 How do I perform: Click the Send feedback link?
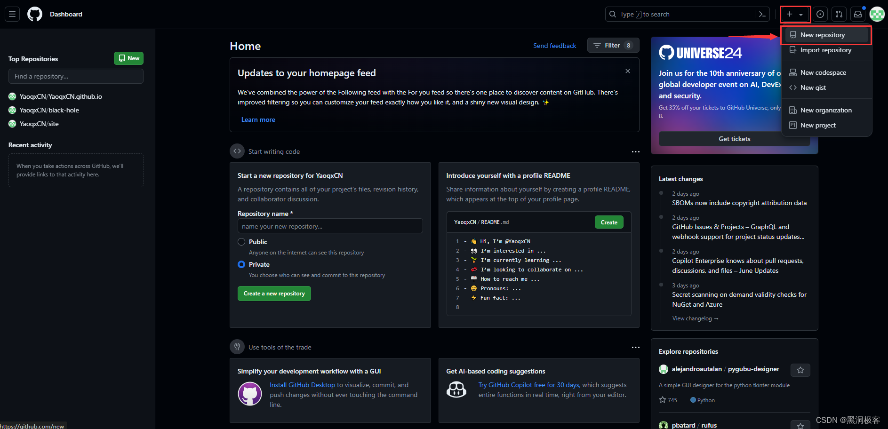tap(554, 46)
